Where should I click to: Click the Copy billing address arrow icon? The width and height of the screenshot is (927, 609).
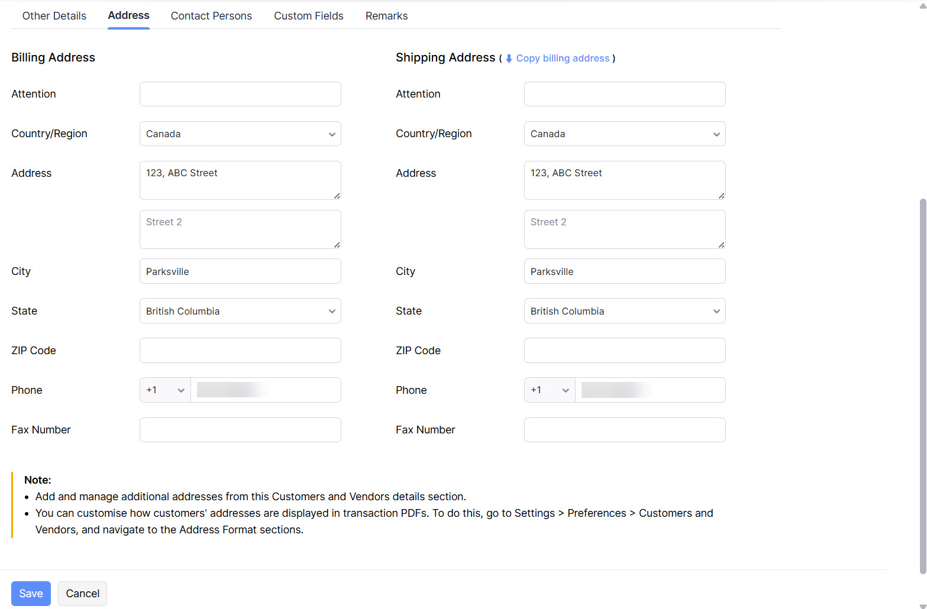coord(509,59)
